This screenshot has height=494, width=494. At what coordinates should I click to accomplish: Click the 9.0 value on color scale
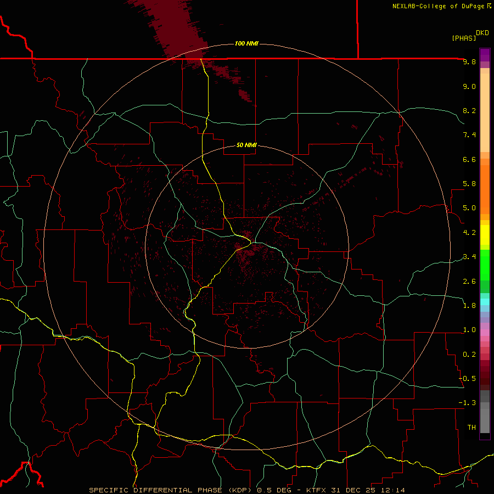click(x=469, y=86)
